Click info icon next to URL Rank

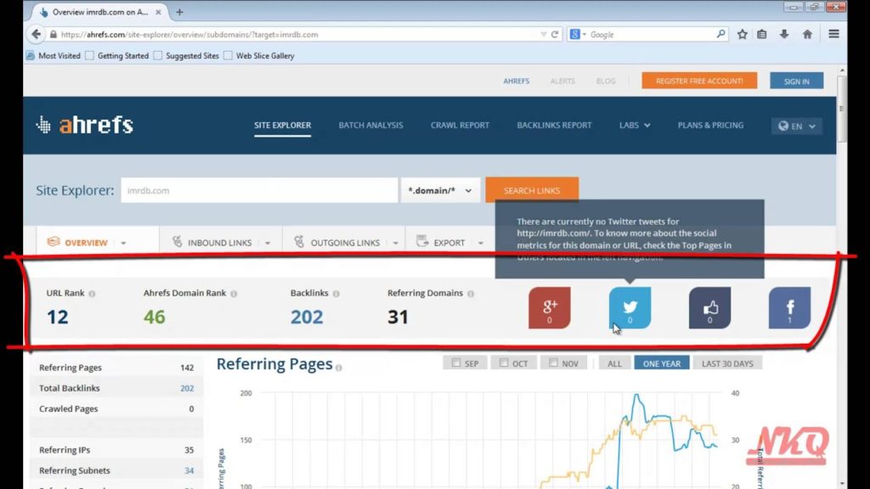pos(92,294)
